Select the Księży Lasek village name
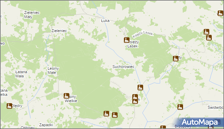Viewport: 224px width, 129px height. point(133,44)
